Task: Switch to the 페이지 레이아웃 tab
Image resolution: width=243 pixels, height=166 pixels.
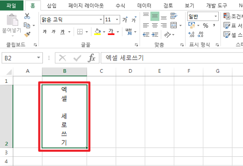Action: coord(86,6)
